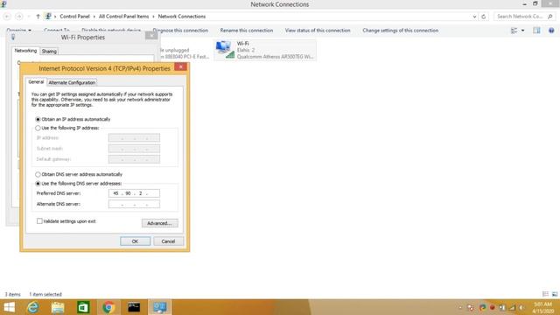Open Command Prompt from taskbar
This screenshot has width=560, height=315.
[x=134, y=307]
